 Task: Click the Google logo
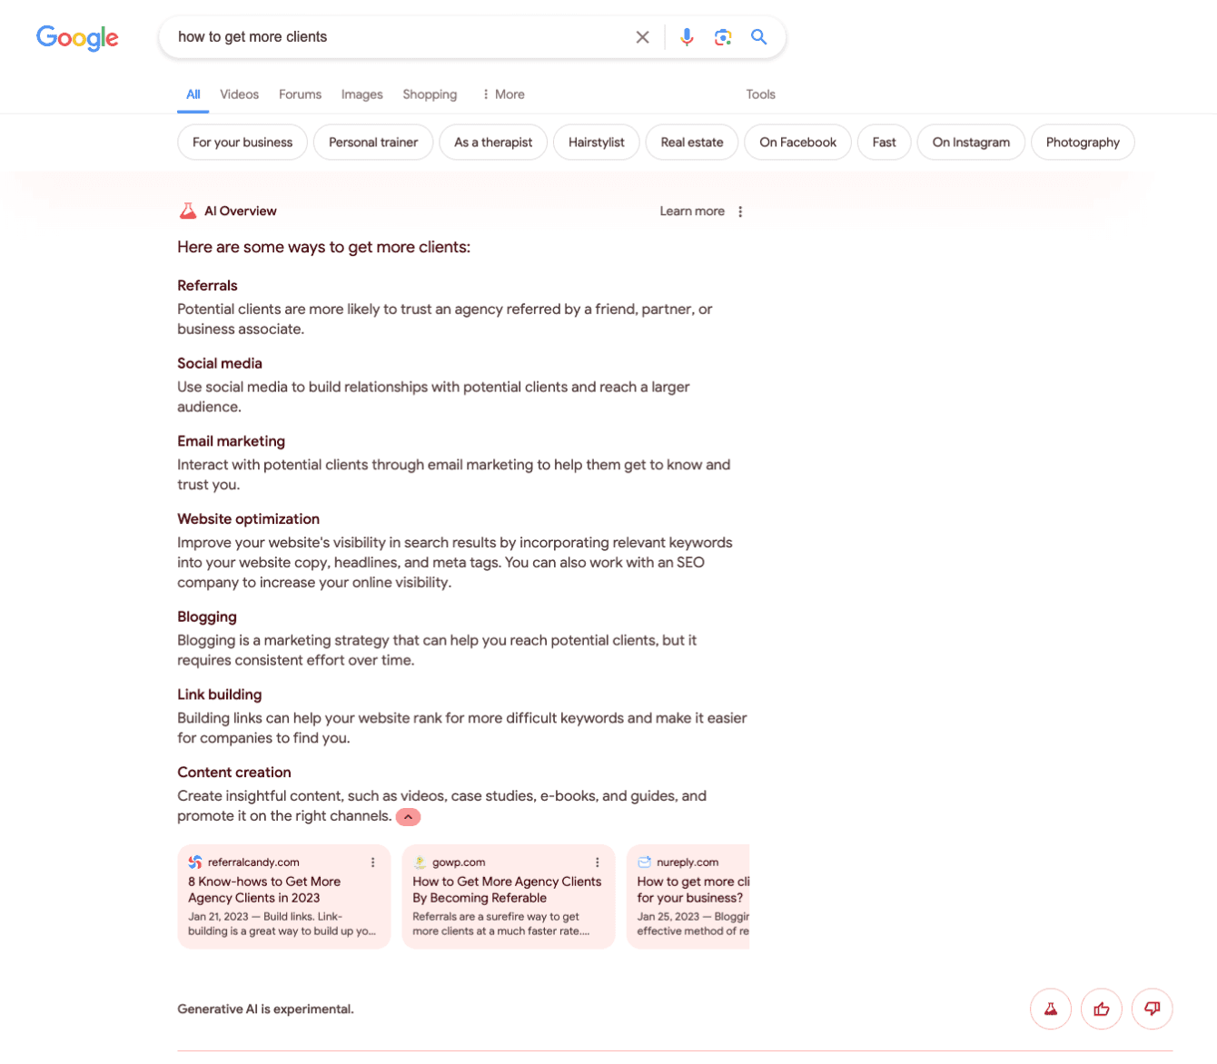pos(77,37)
